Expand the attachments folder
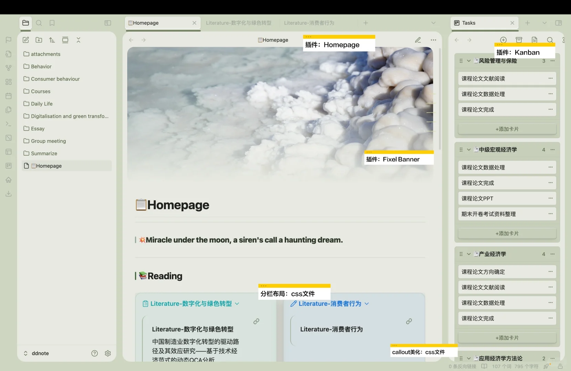This screenshot has height=371, width=571. click(67, 54)
